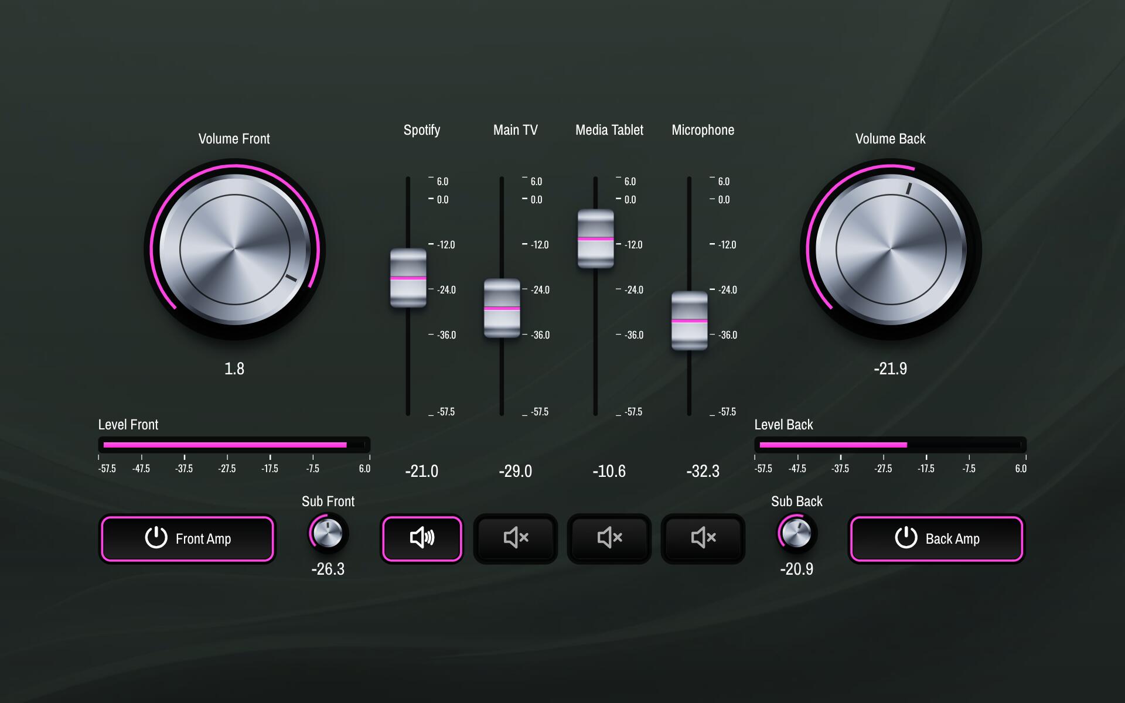Toggle the Back Amp power button
This screenshot has width=1125, height=703.
click(936, 538)
